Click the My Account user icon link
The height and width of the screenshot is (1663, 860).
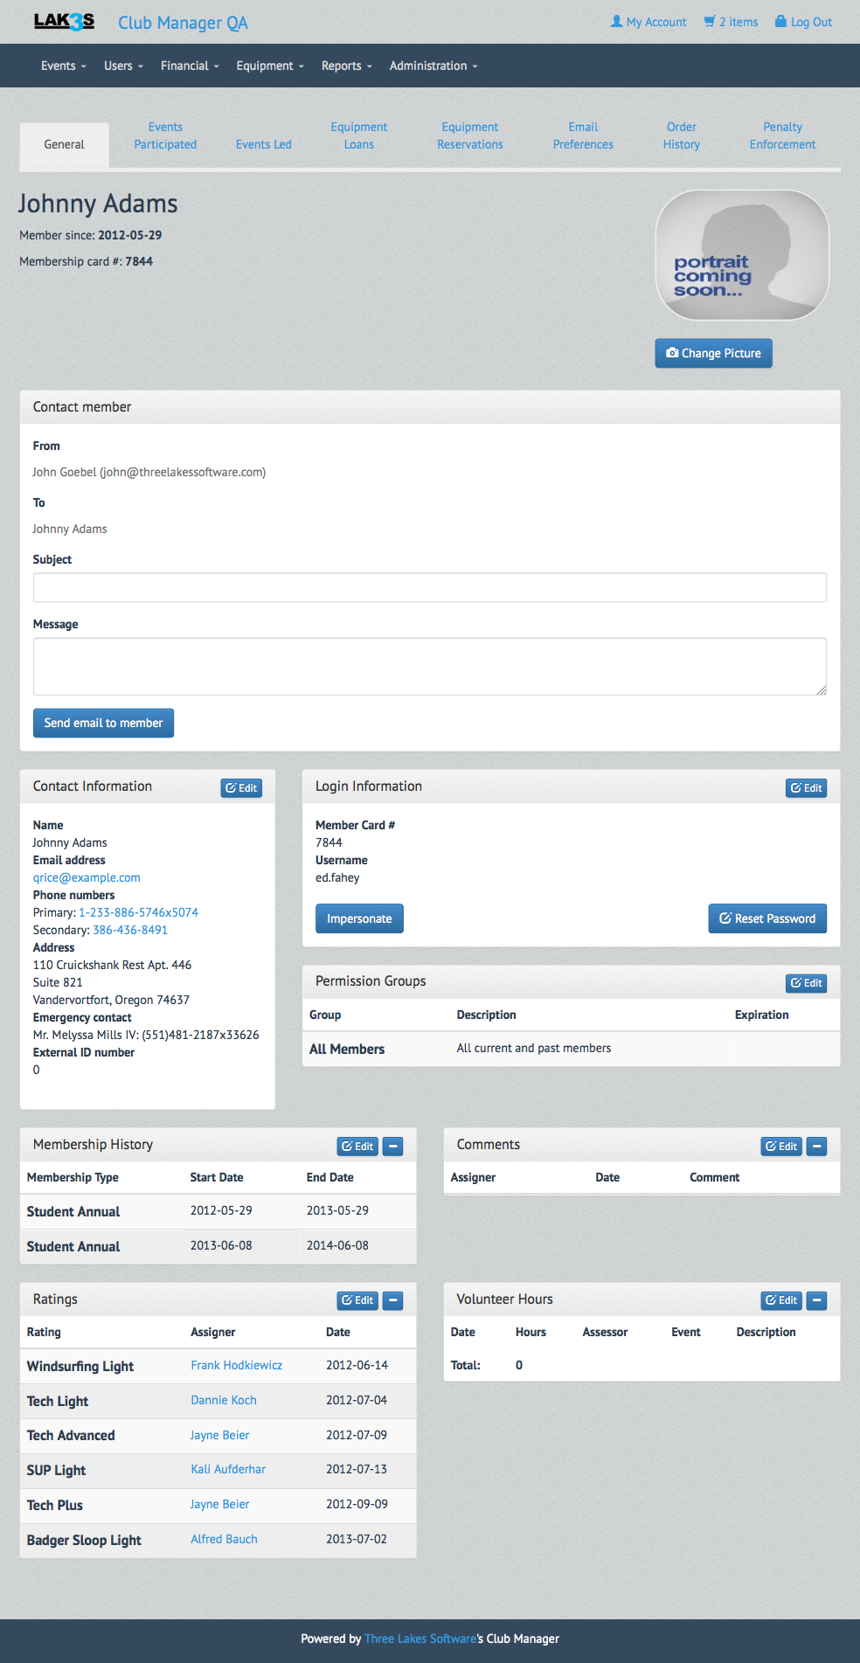tap(648, 22)
